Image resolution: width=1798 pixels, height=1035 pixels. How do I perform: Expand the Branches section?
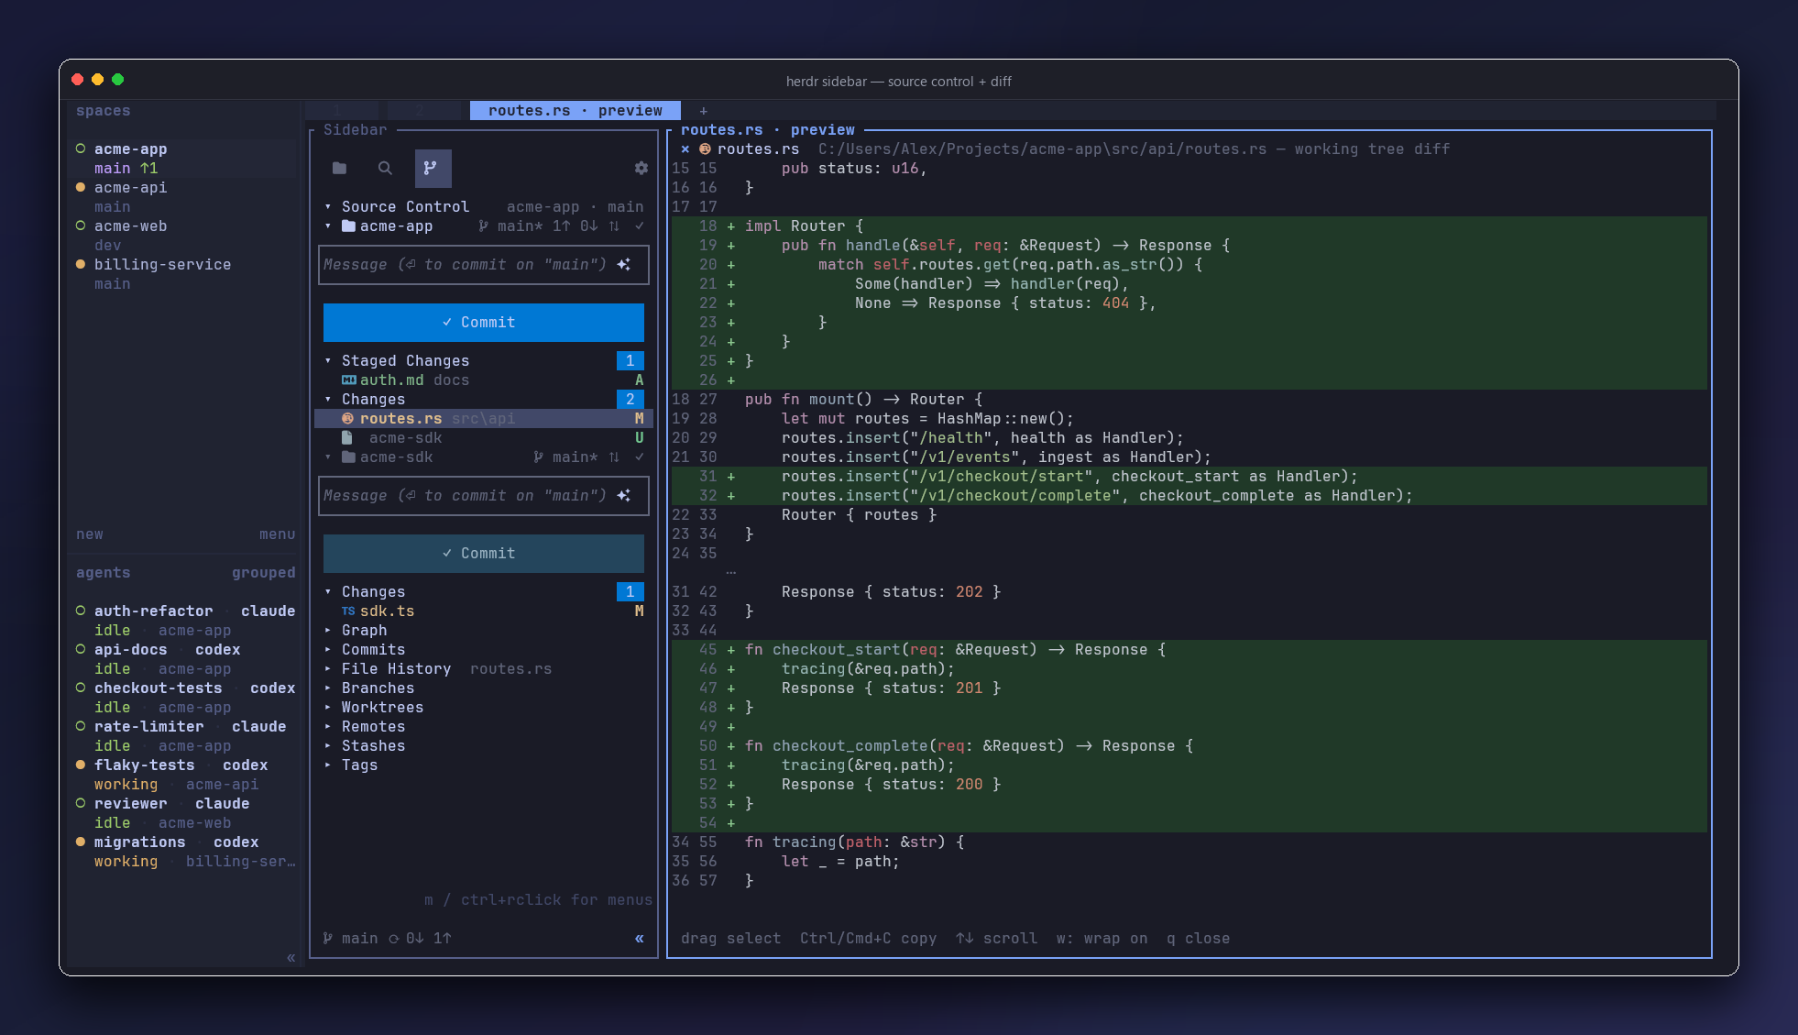pos(328,688)
